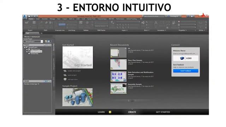Expand the Plant 3D Drawings tree node

(27, 52)
